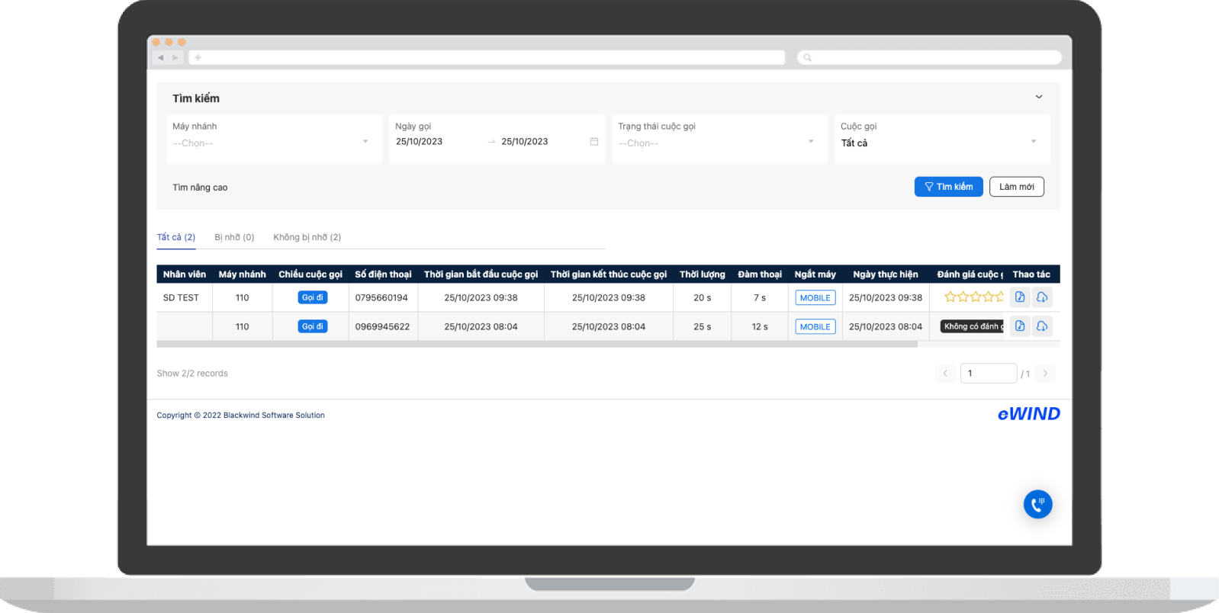Click the Đàm thoại column header

[x=760, y=274]
